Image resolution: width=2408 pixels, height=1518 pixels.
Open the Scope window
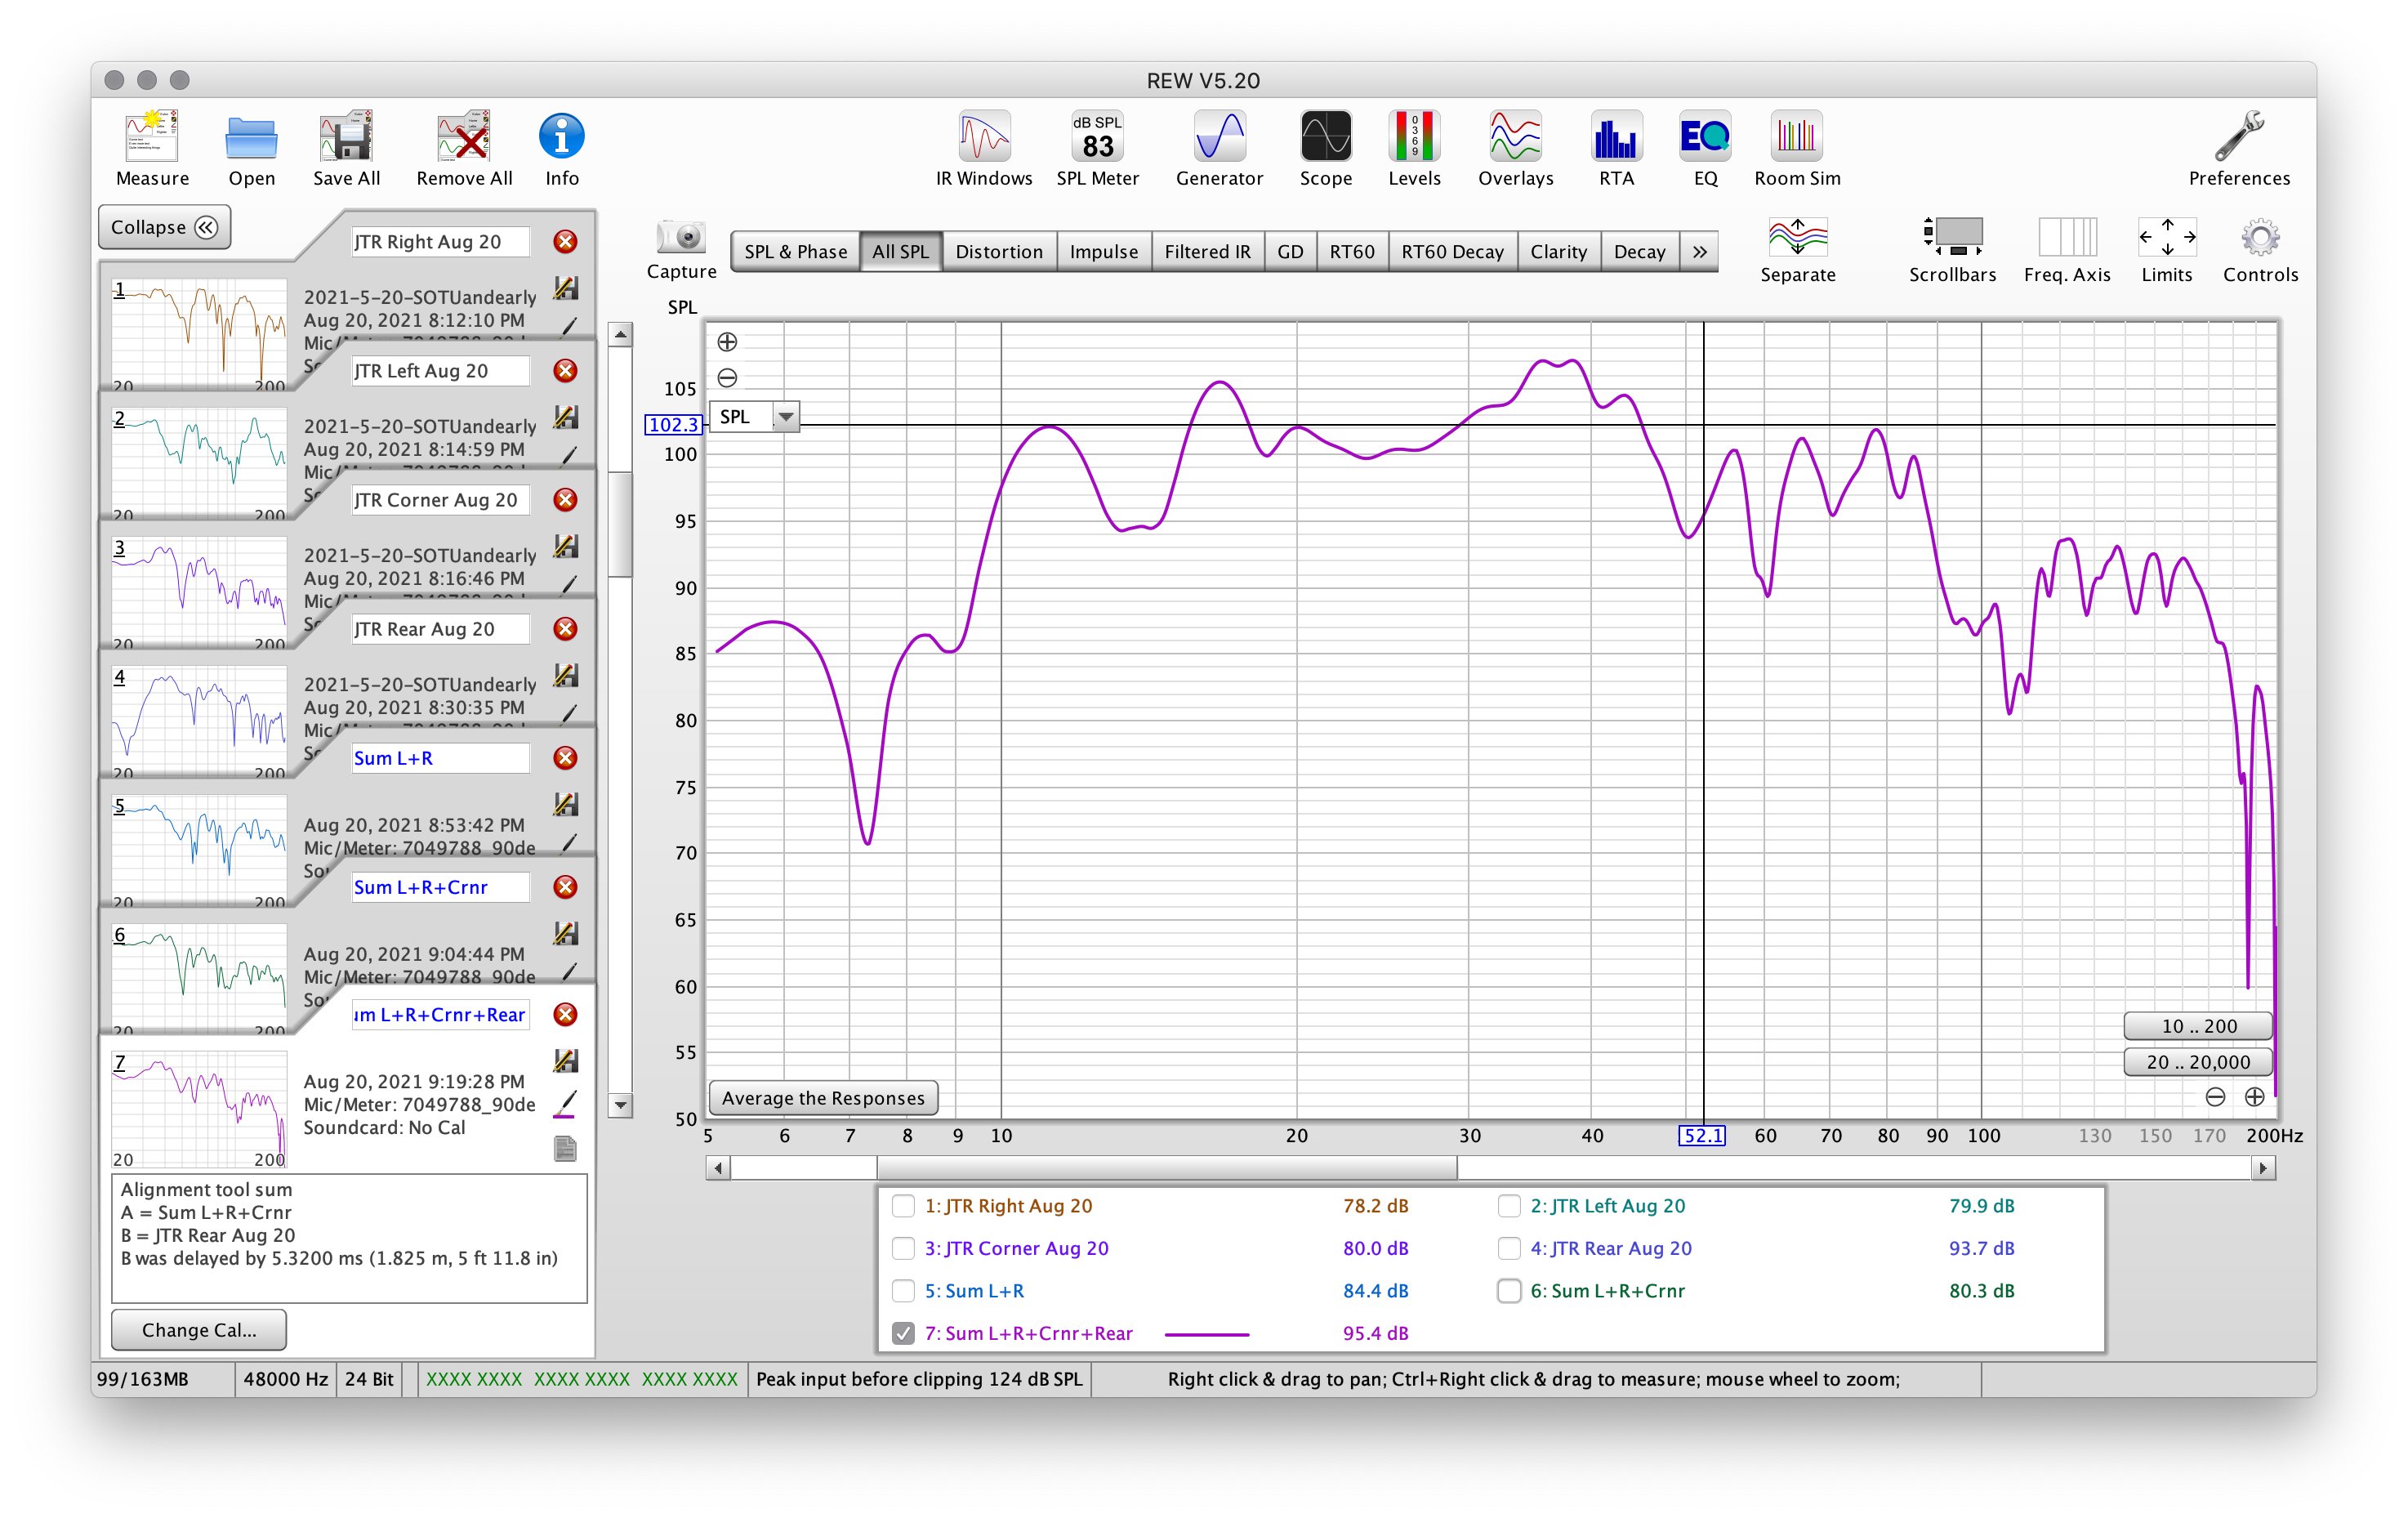(x=1325, y=148)
